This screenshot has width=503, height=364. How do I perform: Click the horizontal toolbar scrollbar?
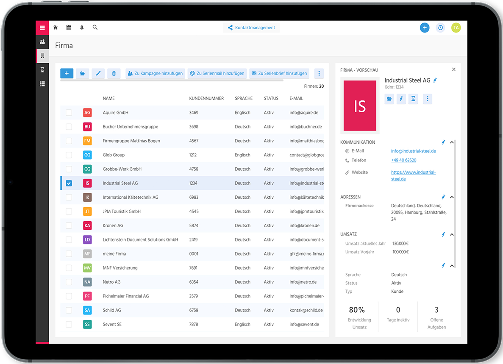(172, 80)
